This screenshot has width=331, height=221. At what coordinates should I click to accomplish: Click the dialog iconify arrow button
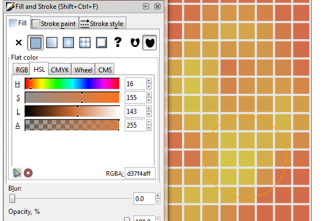146,6
